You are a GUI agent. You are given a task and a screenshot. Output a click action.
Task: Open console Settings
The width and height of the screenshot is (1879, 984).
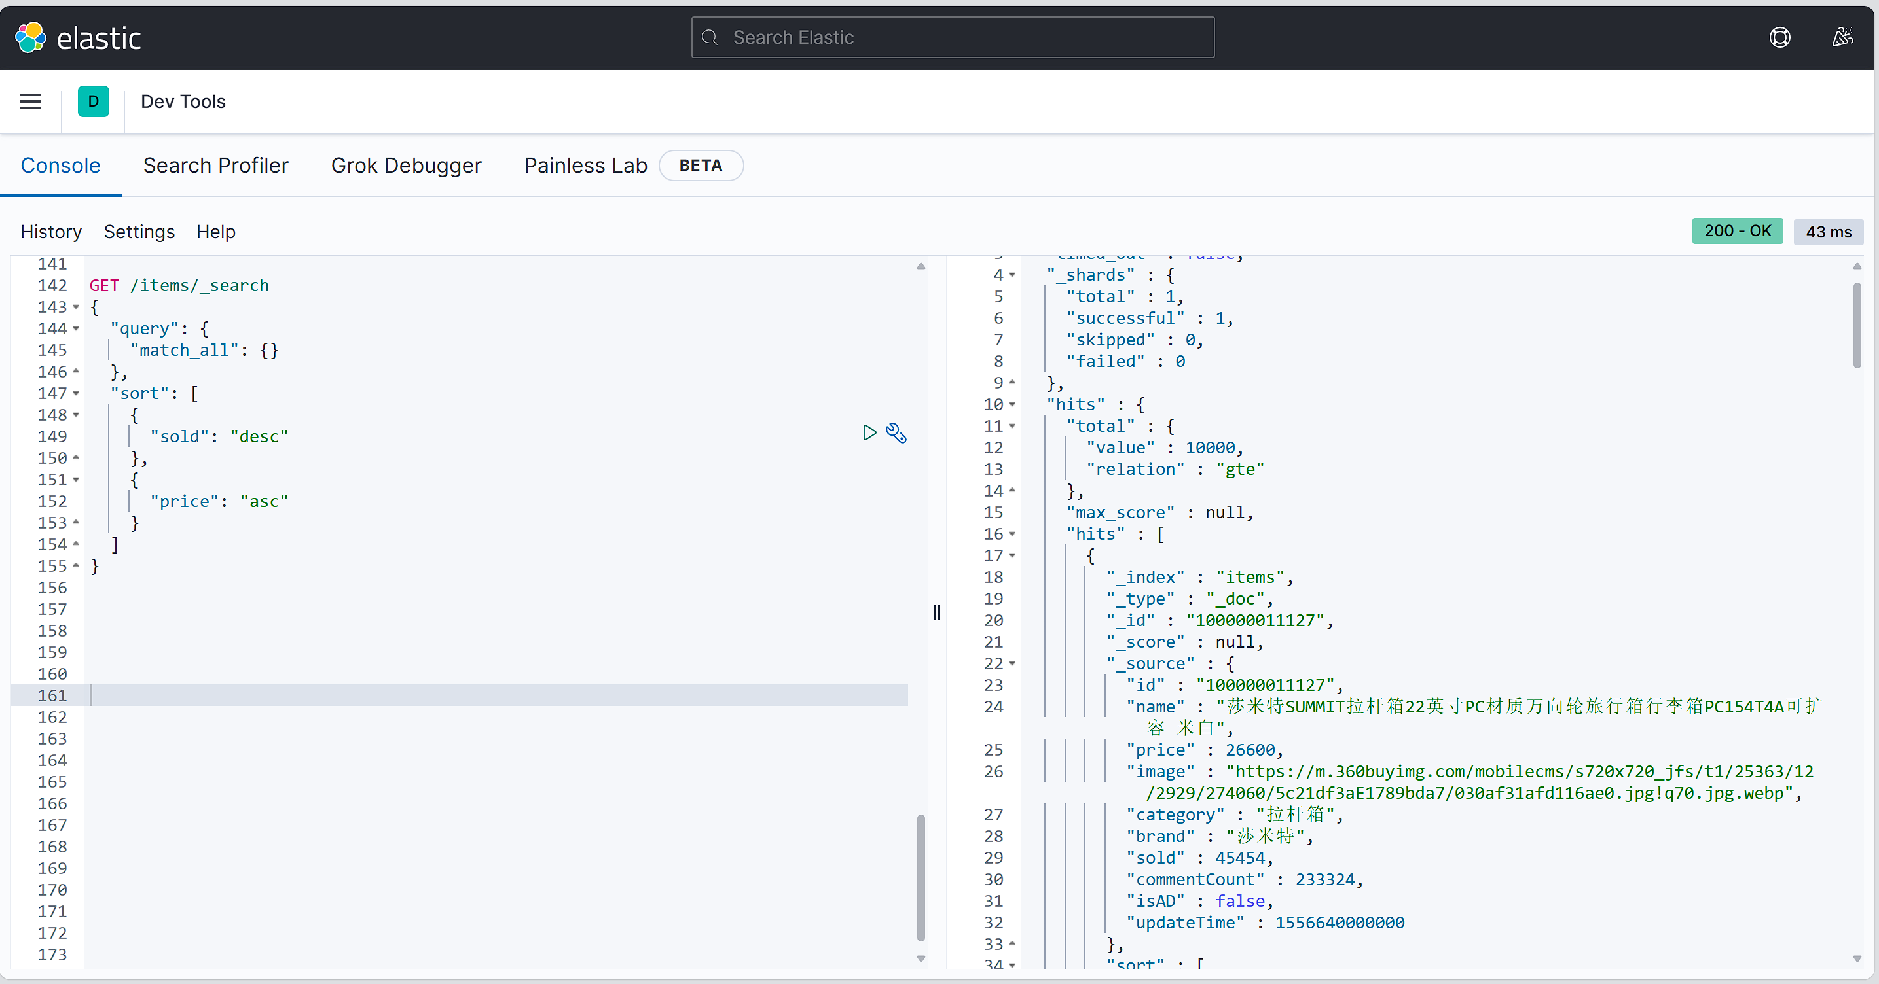point(139,232)
